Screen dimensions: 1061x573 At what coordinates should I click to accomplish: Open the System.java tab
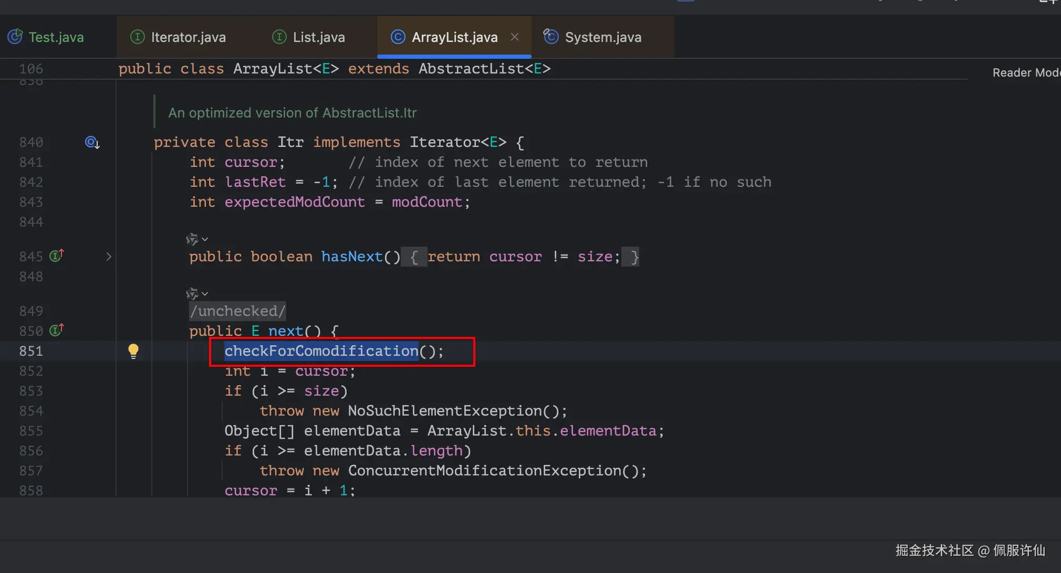click(x=602, y=37)
